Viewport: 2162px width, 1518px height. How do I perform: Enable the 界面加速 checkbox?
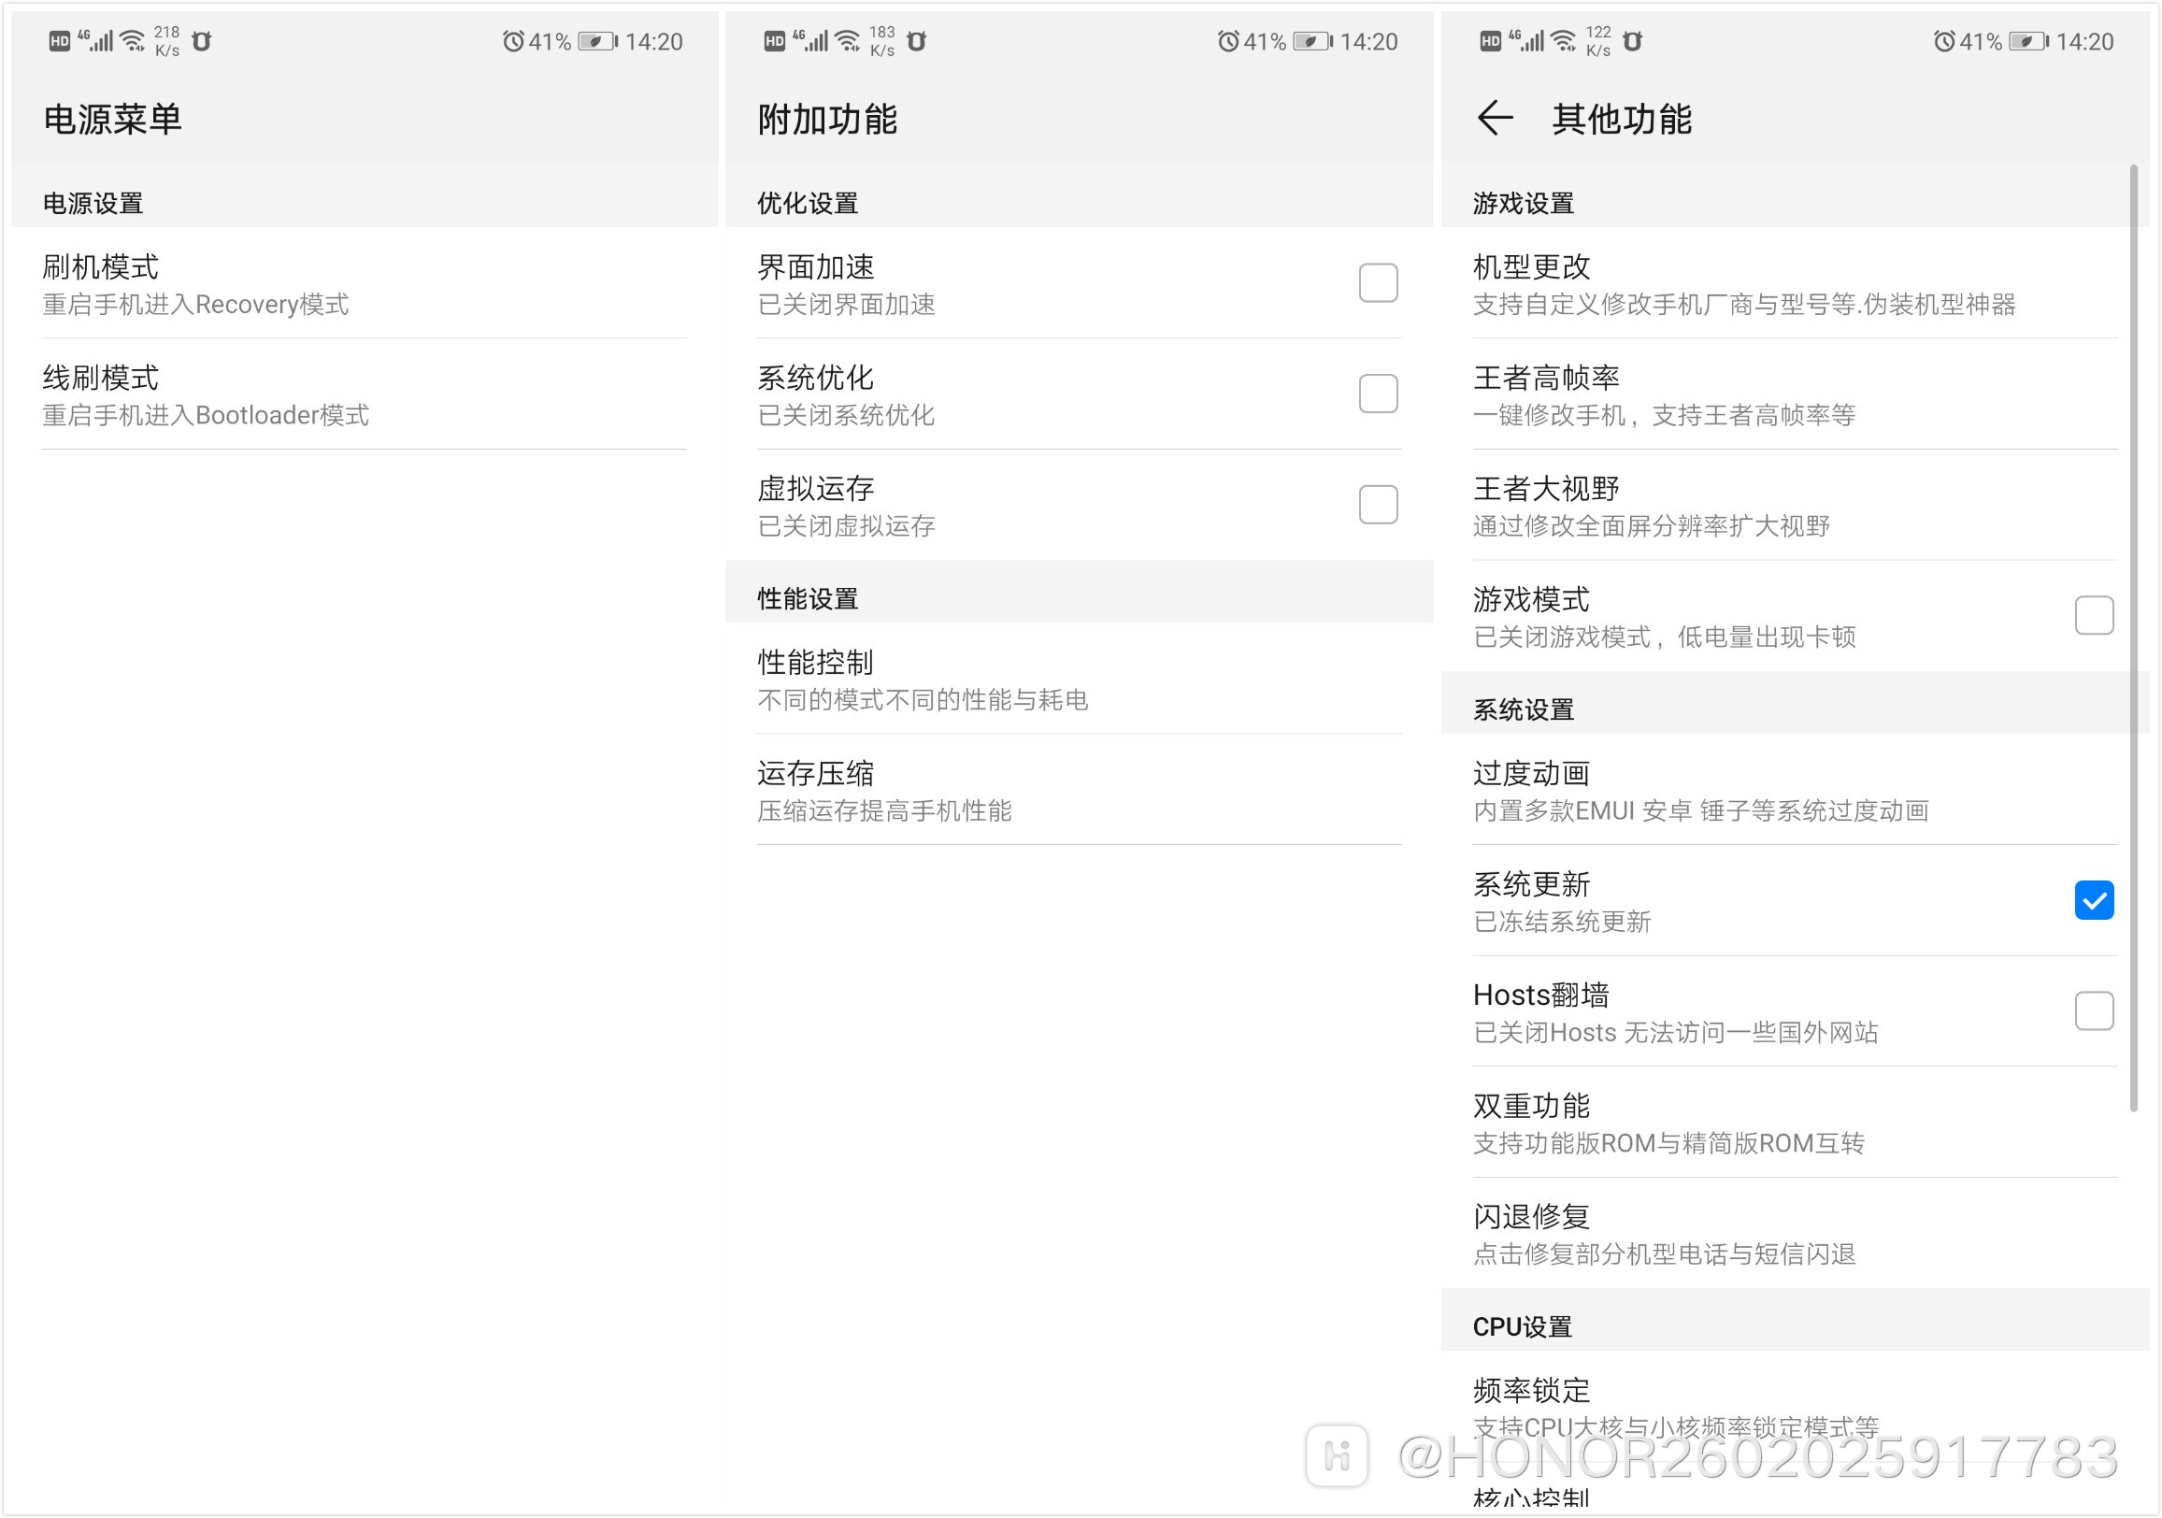point(1378,283)
